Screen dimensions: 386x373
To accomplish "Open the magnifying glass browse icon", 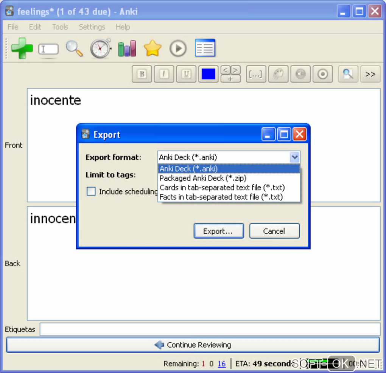I will 74,48.
